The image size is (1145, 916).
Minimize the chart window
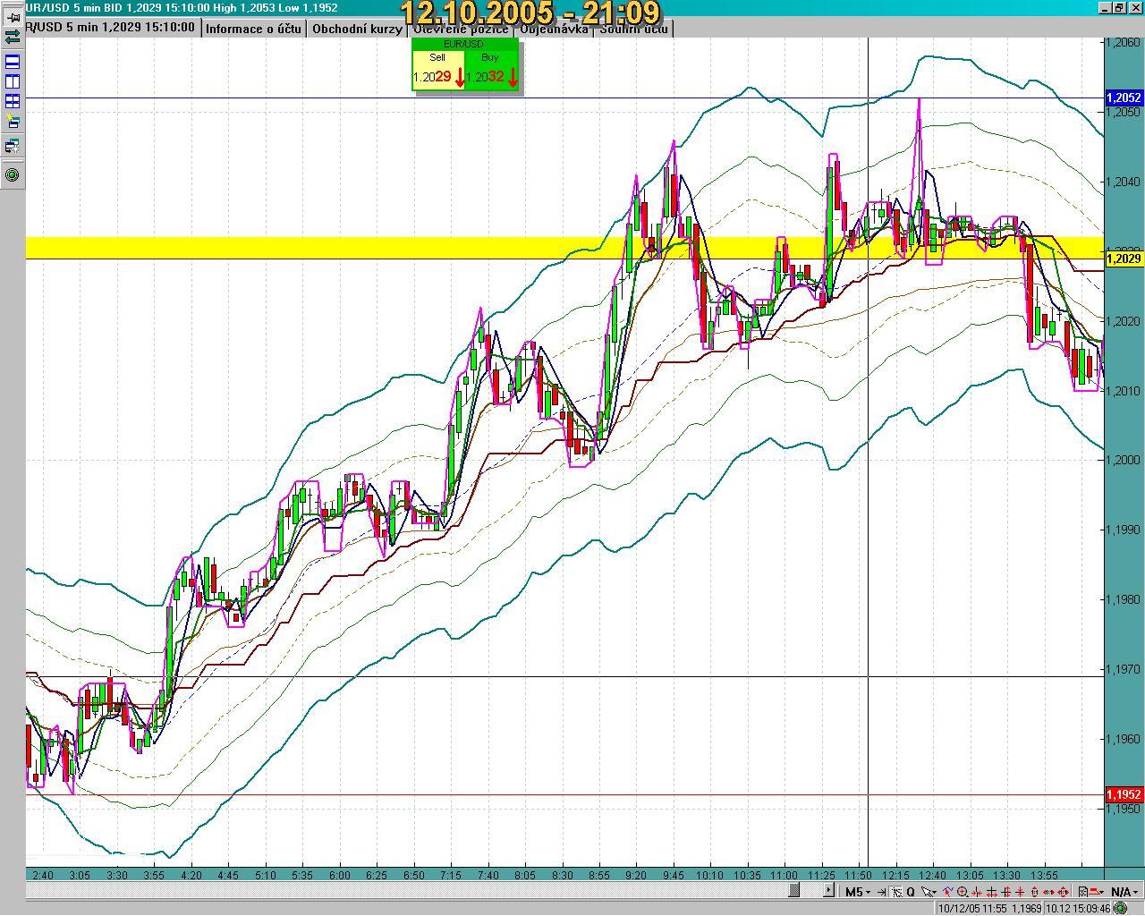click(1106, 8)
